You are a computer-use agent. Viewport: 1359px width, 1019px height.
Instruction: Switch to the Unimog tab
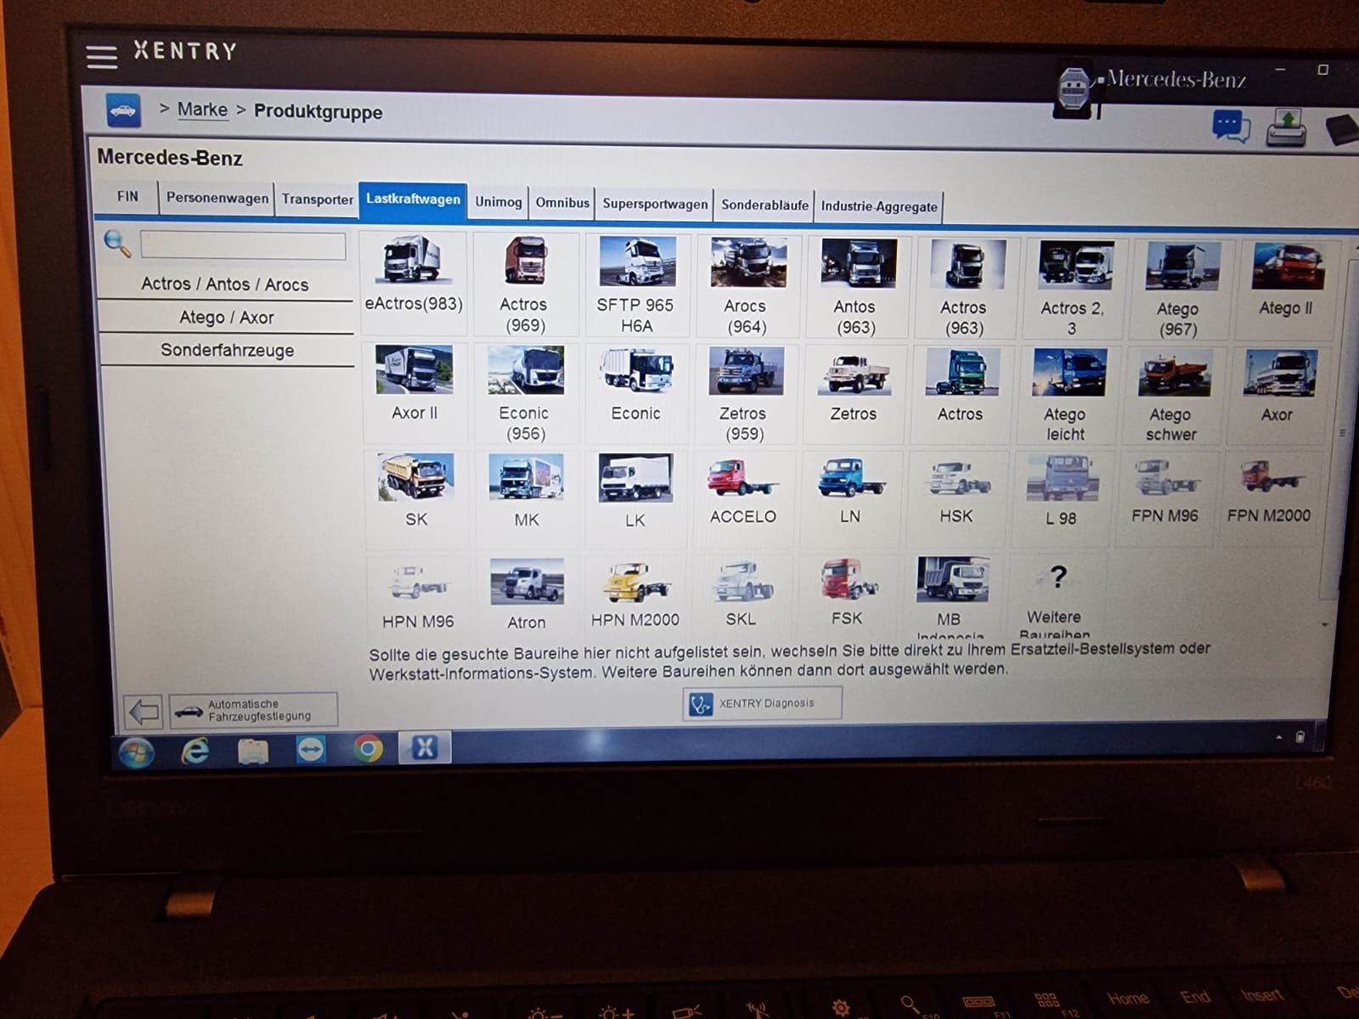pyautogui.click(x=498, y=202)
